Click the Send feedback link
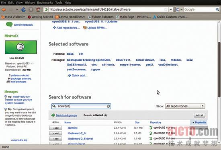The height and width of the screenshot is (150, 221). (x=23, y=25)
